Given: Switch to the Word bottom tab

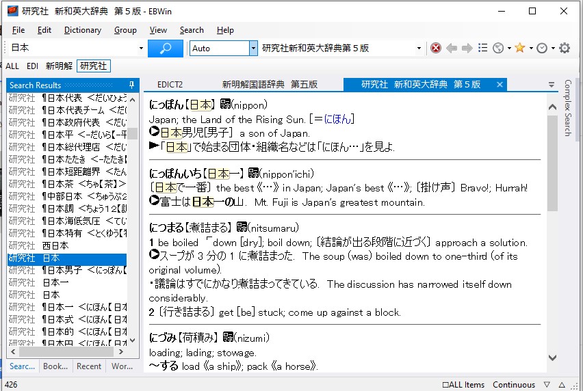Looking at the screenshot, I should coord(122,366).
